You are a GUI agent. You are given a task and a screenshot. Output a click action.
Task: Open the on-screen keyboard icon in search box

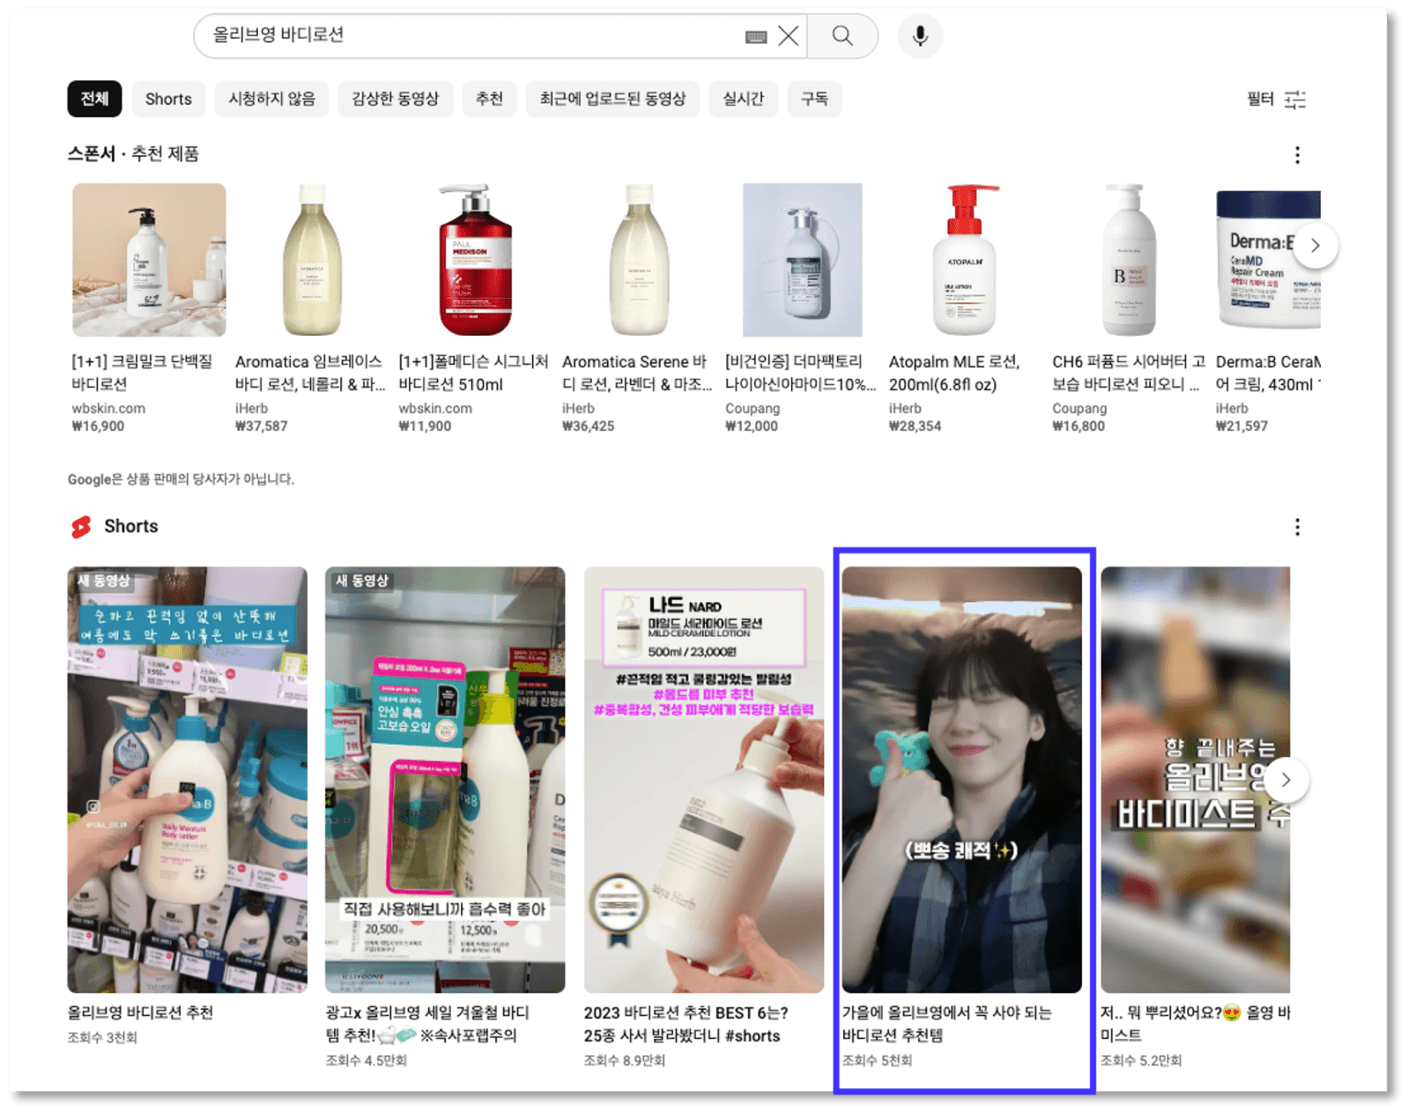pyautogui.click(x=756, y=37)
